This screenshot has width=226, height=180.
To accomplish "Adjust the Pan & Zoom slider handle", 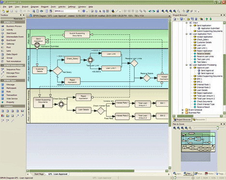I will coord(217,128).
